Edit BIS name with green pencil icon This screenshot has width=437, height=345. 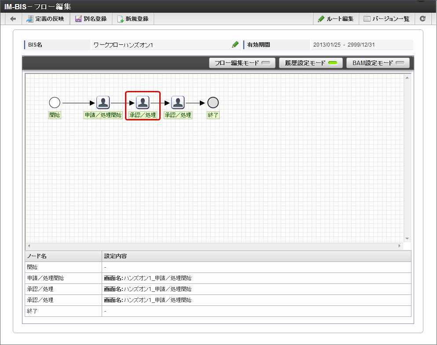(x=235, y=44)
